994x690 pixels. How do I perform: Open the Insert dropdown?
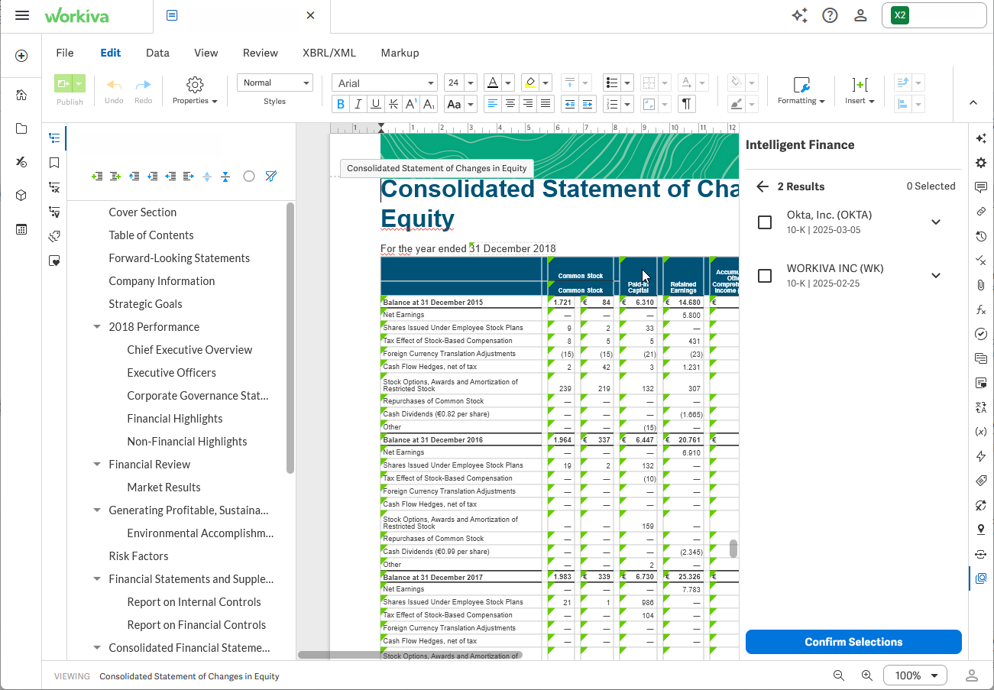[x=860, y=90]
